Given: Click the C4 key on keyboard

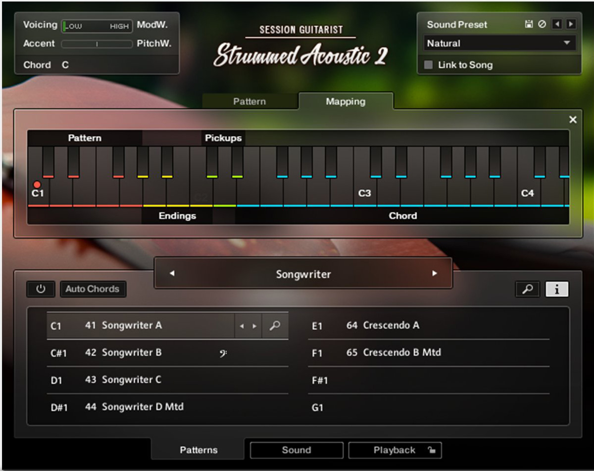Looking at the screenshot, I should [528, 193].
